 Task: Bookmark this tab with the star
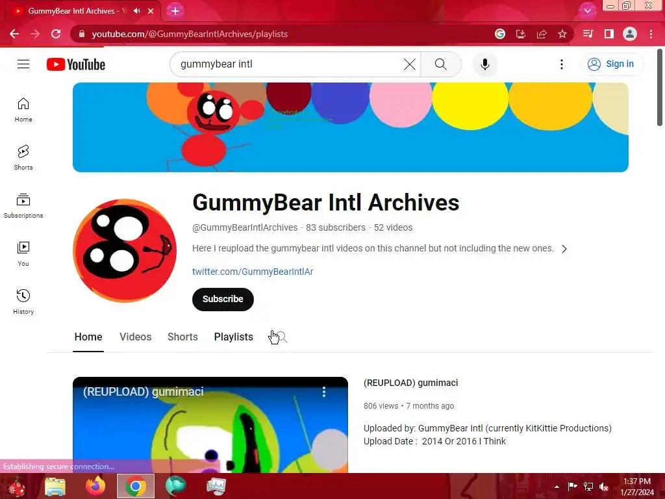pyautogui.click(x=562, y=34)
